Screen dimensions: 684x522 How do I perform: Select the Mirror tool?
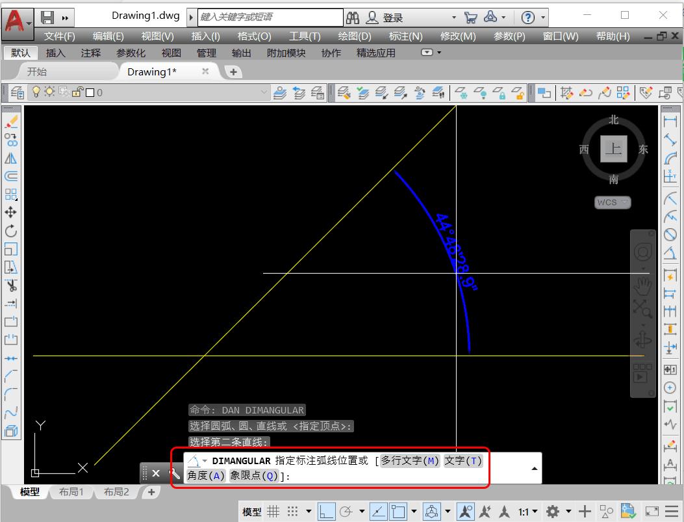(11, 158)
